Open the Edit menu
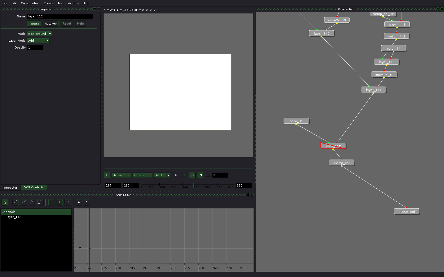Image resolution: width=444 pixels, height=277 pixels. click(x=14, y=3)
